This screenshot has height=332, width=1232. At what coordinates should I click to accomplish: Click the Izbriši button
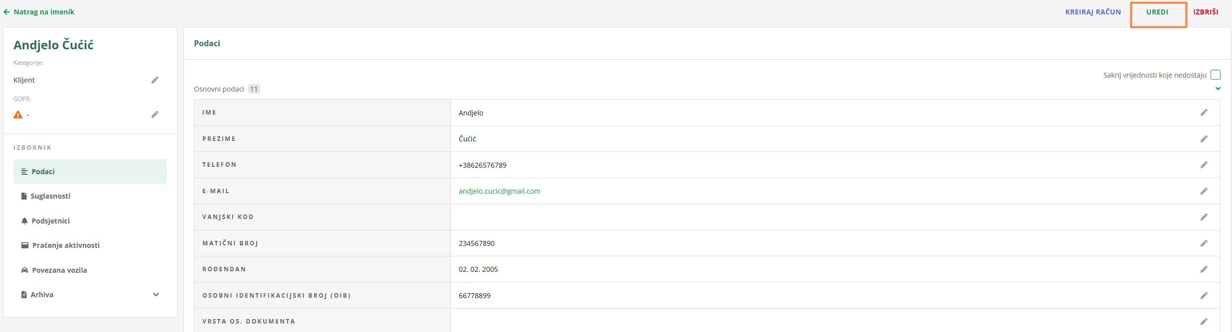[1205, 12]
